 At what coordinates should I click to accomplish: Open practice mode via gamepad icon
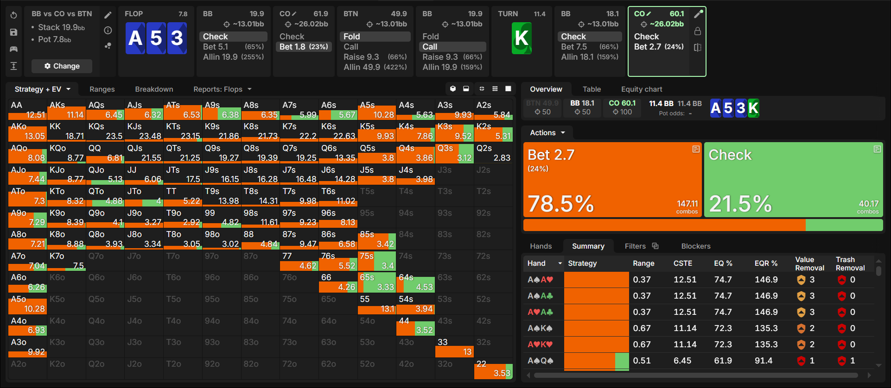(14, 49)
